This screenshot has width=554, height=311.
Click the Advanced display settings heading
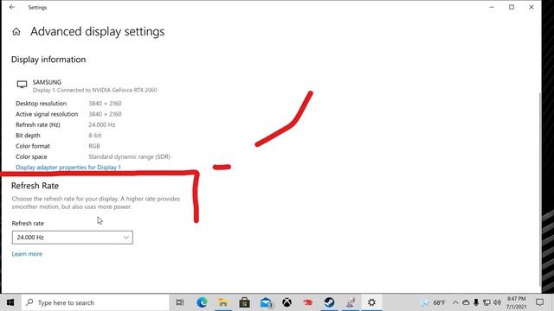(97, 31)
